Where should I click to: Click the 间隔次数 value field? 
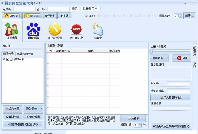tap(176, 16)
